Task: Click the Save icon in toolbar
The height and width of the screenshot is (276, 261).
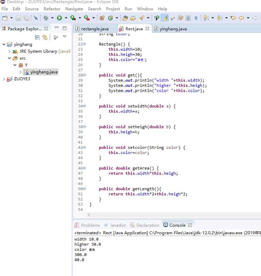Action: (18, 18)
